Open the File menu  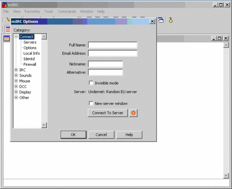6,12
